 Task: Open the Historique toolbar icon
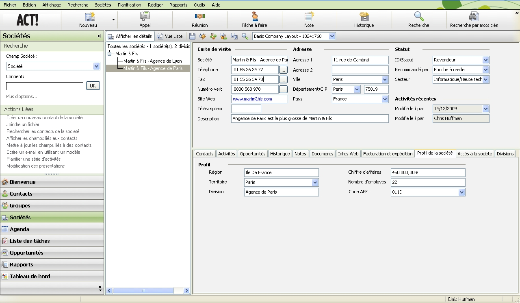pos(364,17)
